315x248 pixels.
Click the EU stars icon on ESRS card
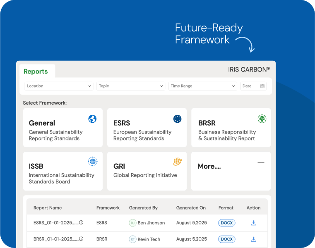(178, 119)
